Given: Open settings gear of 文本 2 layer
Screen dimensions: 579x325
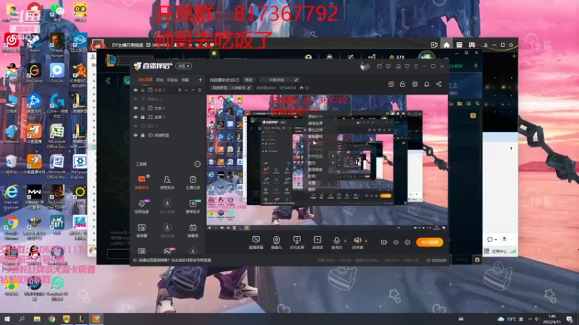Looking at the screenshot, I should coord(179,90).
